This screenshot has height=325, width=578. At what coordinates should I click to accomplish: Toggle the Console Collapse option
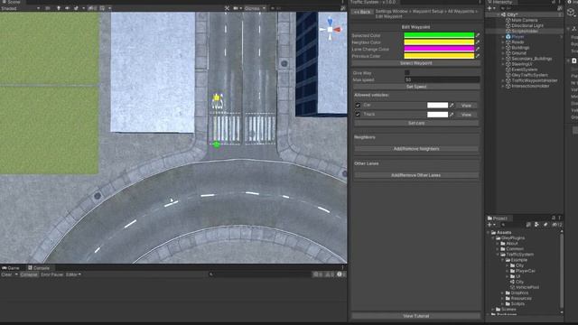click(29, 274)
